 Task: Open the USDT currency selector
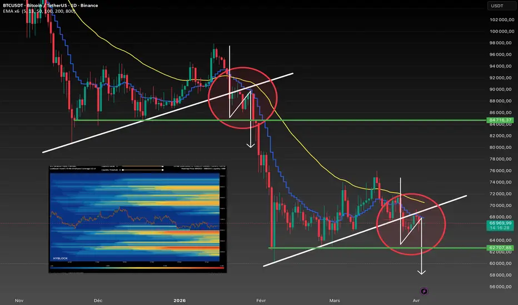(x=501, y=6)
